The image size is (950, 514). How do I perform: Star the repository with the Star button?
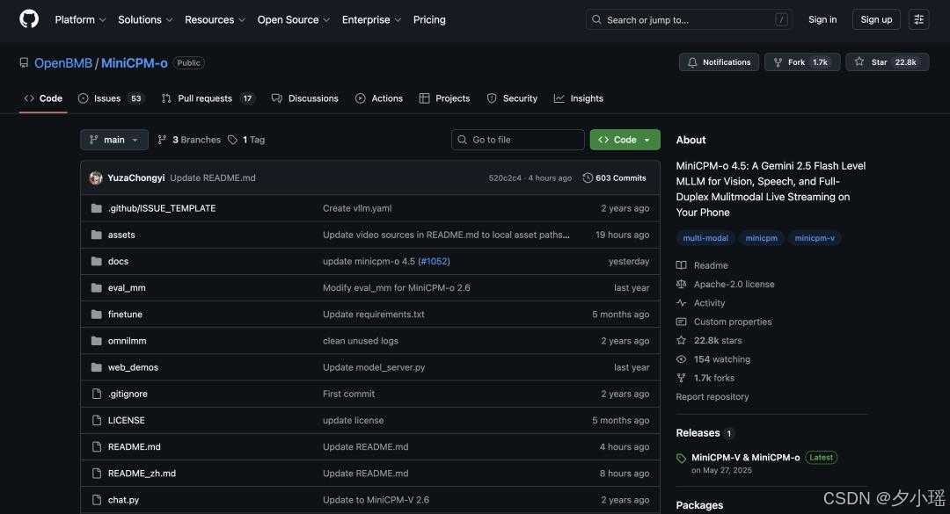pos(887,62)
